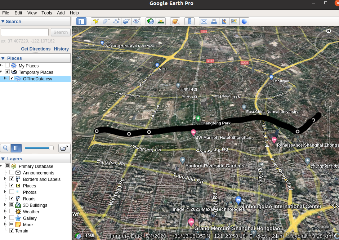Click the add folder icon in Places panel
Screen dimensions: 339x240
(x=64, y=148)
